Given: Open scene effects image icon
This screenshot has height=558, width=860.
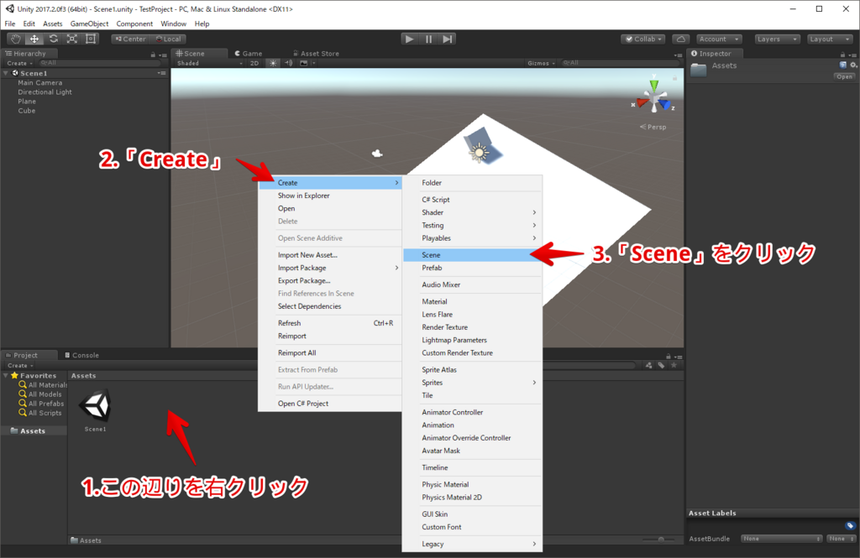Looking at the screenshot, I should [x=304, y=63].
